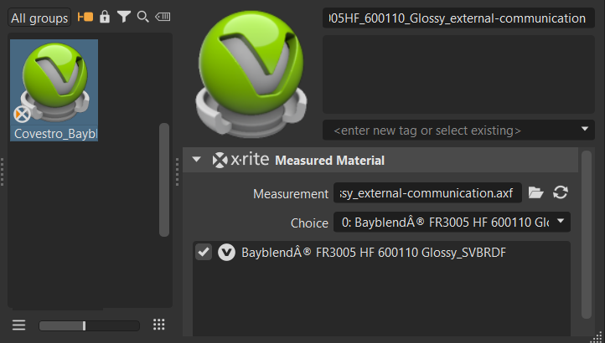Open the browse folder icon for Measurement
The image size is (605, 343).
point(535,192)
